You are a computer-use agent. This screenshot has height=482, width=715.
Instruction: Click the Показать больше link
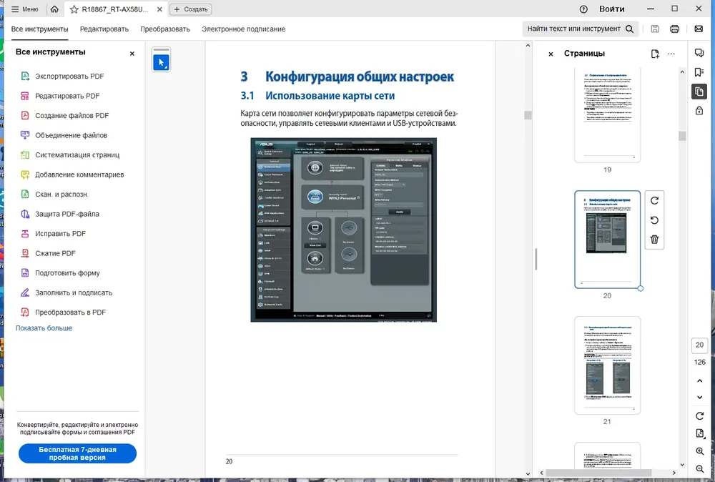click(44, 328)
